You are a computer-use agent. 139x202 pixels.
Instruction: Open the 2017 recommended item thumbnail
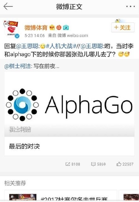(x=23, y=197)
